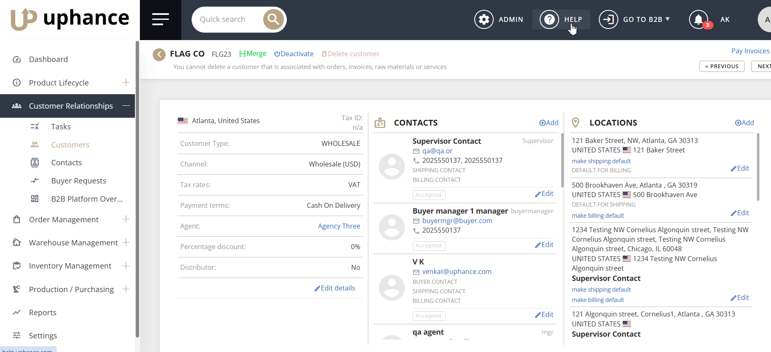
Task: Click the Previous customer button
Action: (721, 66)
